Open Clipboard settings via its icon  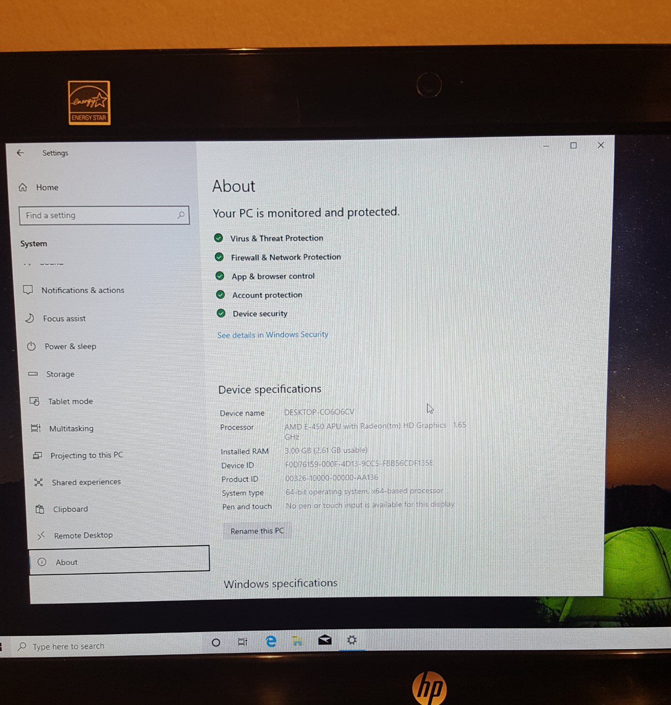point(40,509)
